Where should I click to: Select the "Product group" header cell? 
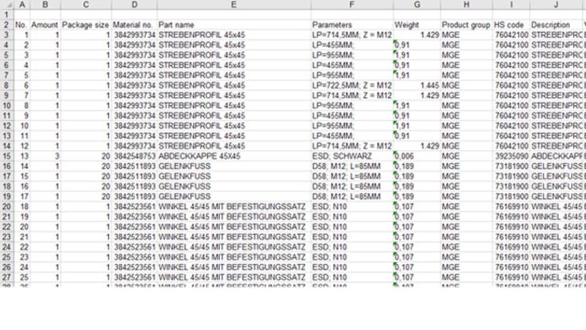(x=466, y=25)
